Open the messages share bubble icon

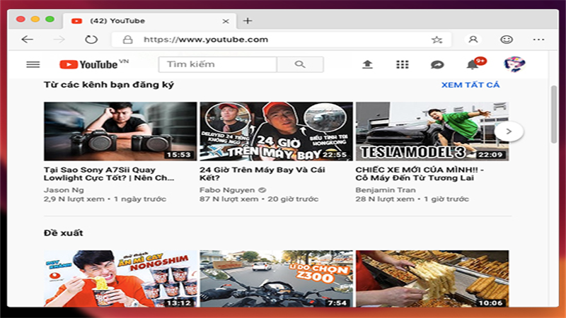coord(437,64)
